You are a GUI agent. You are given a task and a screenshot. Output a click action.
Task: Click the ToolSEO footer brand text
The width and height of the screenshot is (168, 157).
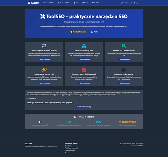click(x=28, y=143)
